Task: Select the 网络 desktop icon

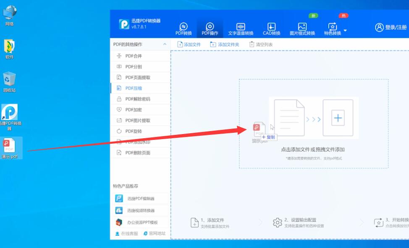Action: (9, 15)
